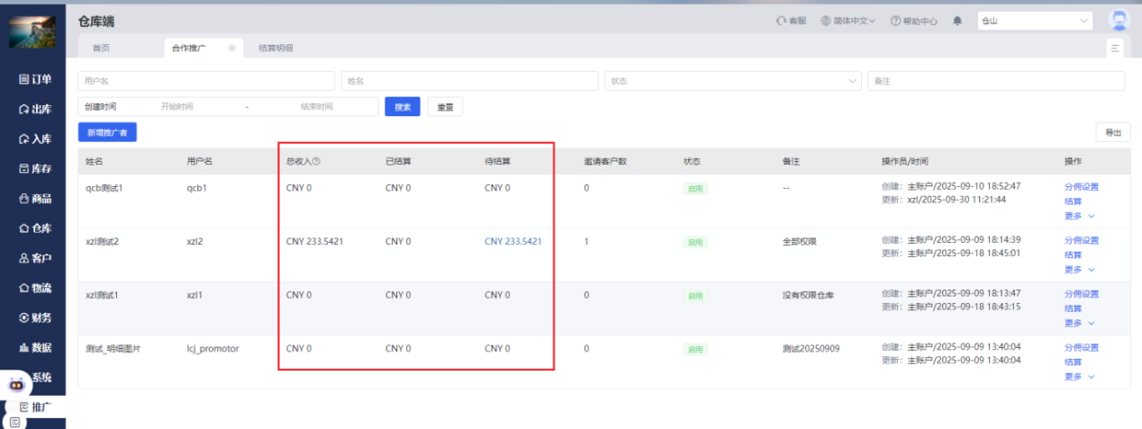Viewport: 1142px width, 429px height.
Task: Go to the 库存 inventory section
Action: pyautogui.click(x=35, y=168)
